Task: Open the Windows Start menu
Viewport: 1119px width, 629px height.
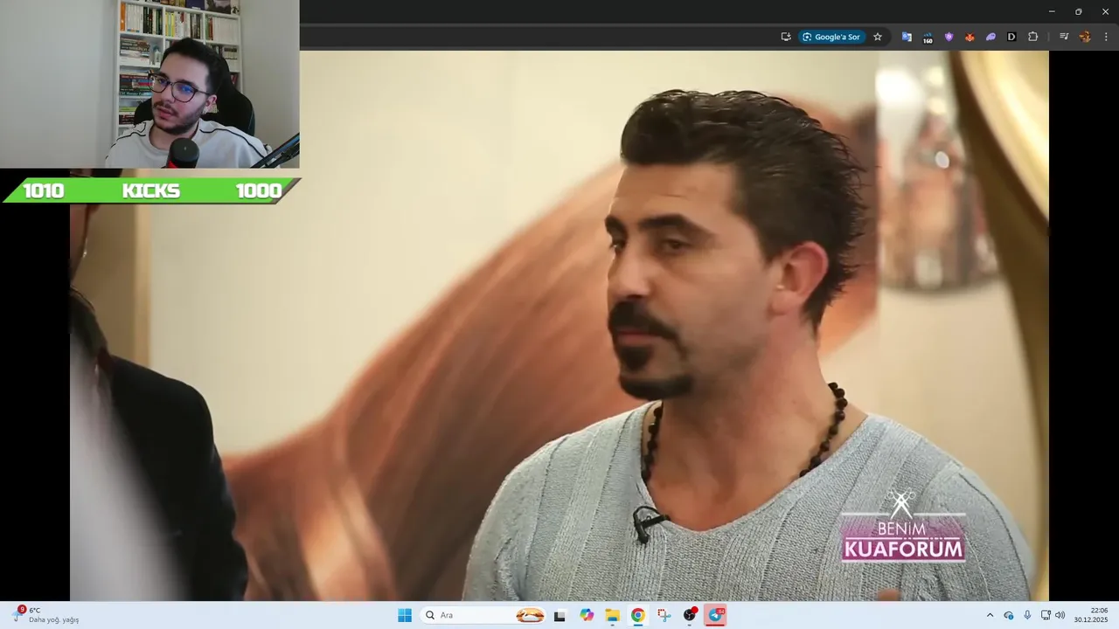Action: click(x=405, y=615)
